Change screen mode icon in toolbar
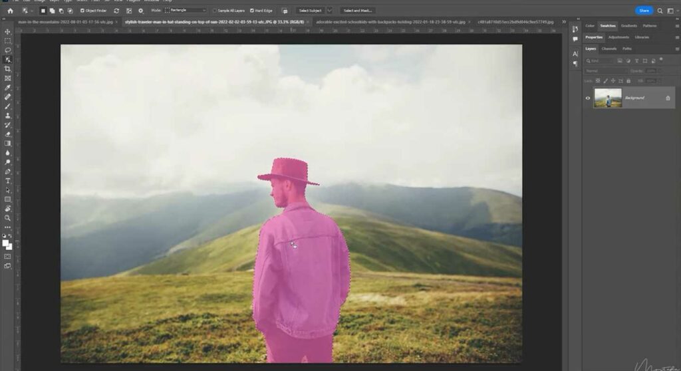The image size is (681, 371). [x=7, y=266]
